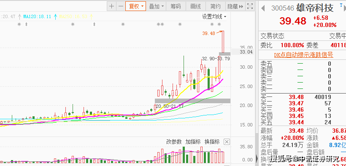Select the 筹码 toolbar button
Screen dimensions: 346x166
(x=176, y=6)
